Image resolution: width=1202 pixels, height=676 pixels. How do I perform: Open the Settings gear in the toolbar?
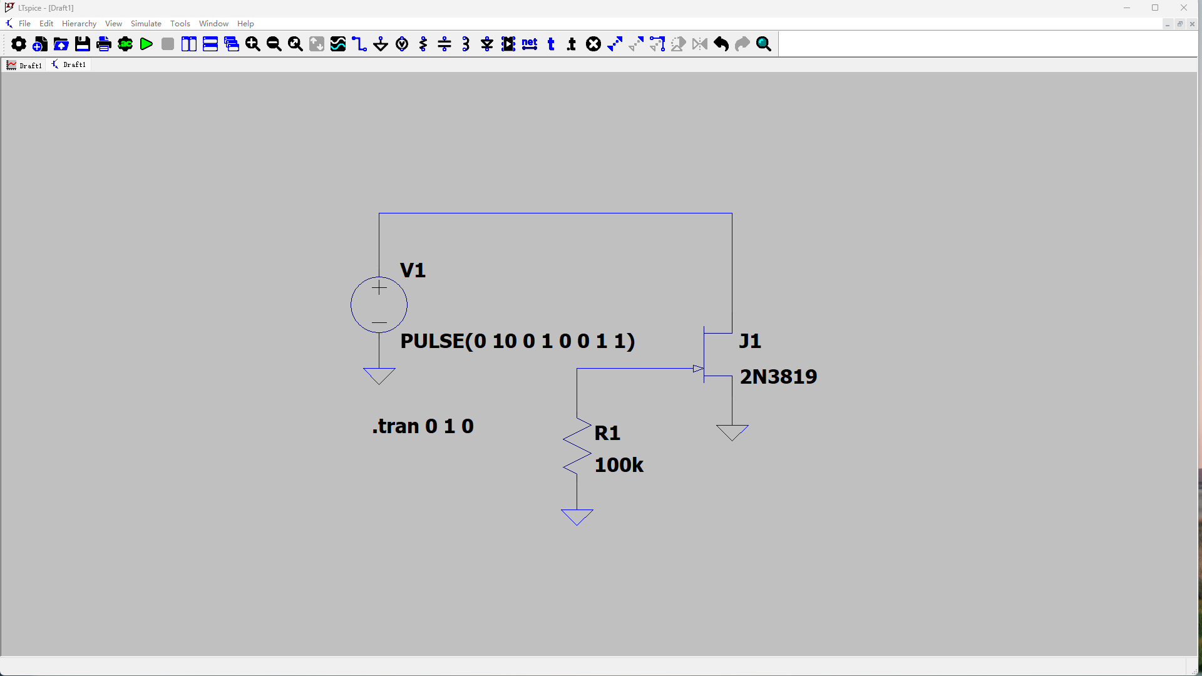point(19,44)
